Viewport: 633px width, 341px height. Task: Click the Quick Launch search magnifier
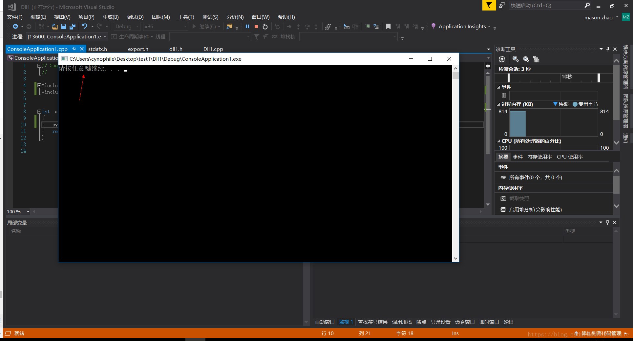[x=587, y=5]
